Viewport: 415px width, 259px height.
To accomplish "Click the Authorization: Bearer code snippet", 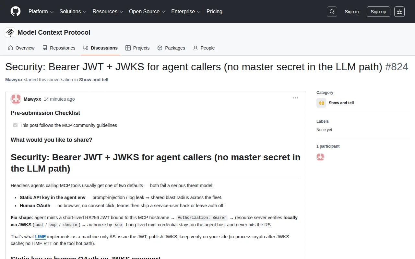I will tap(202, 218).
